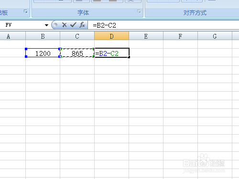The width and height of the screenshot is (239, 179).
Task: Select column G header
Action: tap(215, 36)
